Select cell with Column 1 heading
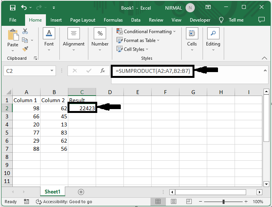The width and height of the screenshot is (272, 207). [x=26, y=100]
